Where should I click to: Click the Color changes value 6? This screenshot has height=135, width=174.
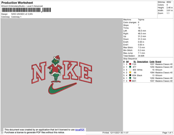(139, 22)
